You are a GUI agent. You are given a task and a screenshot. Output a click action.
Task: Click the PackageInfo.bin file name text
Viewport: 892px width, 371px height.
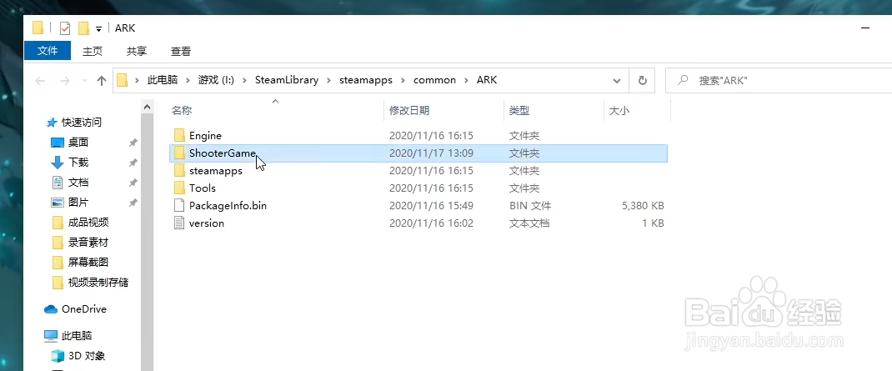pos(228,205)
